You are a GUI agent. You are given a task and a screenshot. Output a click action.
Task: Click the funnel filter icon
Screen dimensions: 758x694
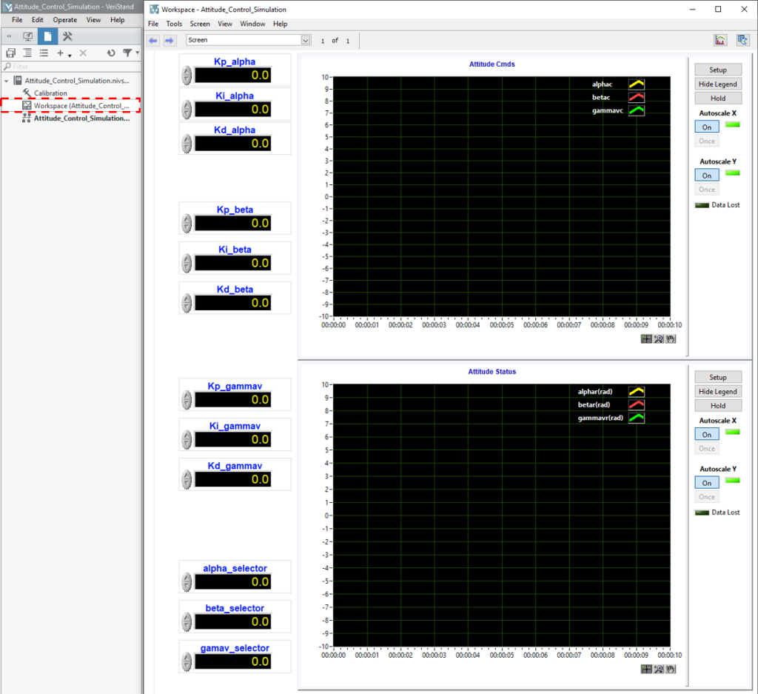(127, 53)
